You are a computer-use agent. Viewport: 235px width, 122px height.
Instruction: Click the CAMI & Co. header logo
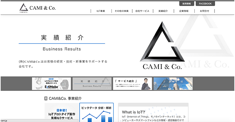[38, 8]
